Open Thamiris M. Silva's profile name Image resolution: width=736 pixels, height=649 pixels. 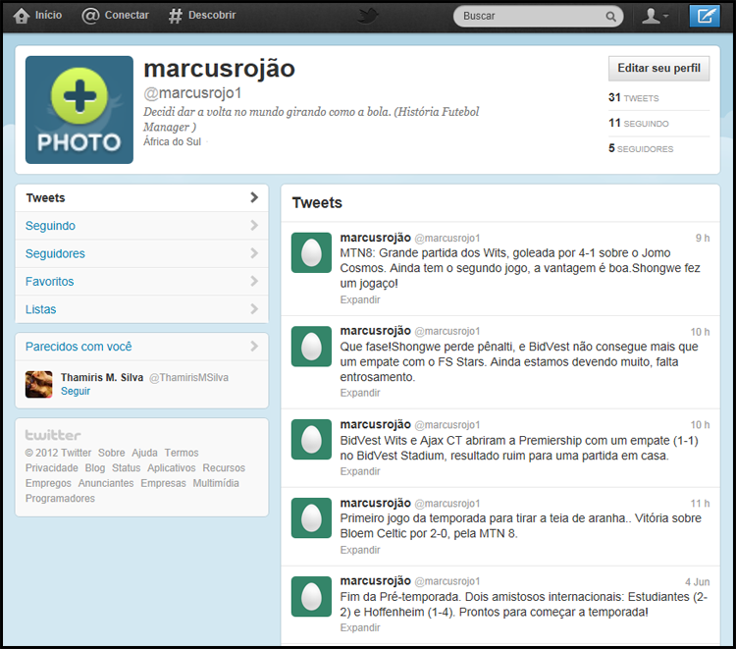pyautogui.click(x=102, y=377)
